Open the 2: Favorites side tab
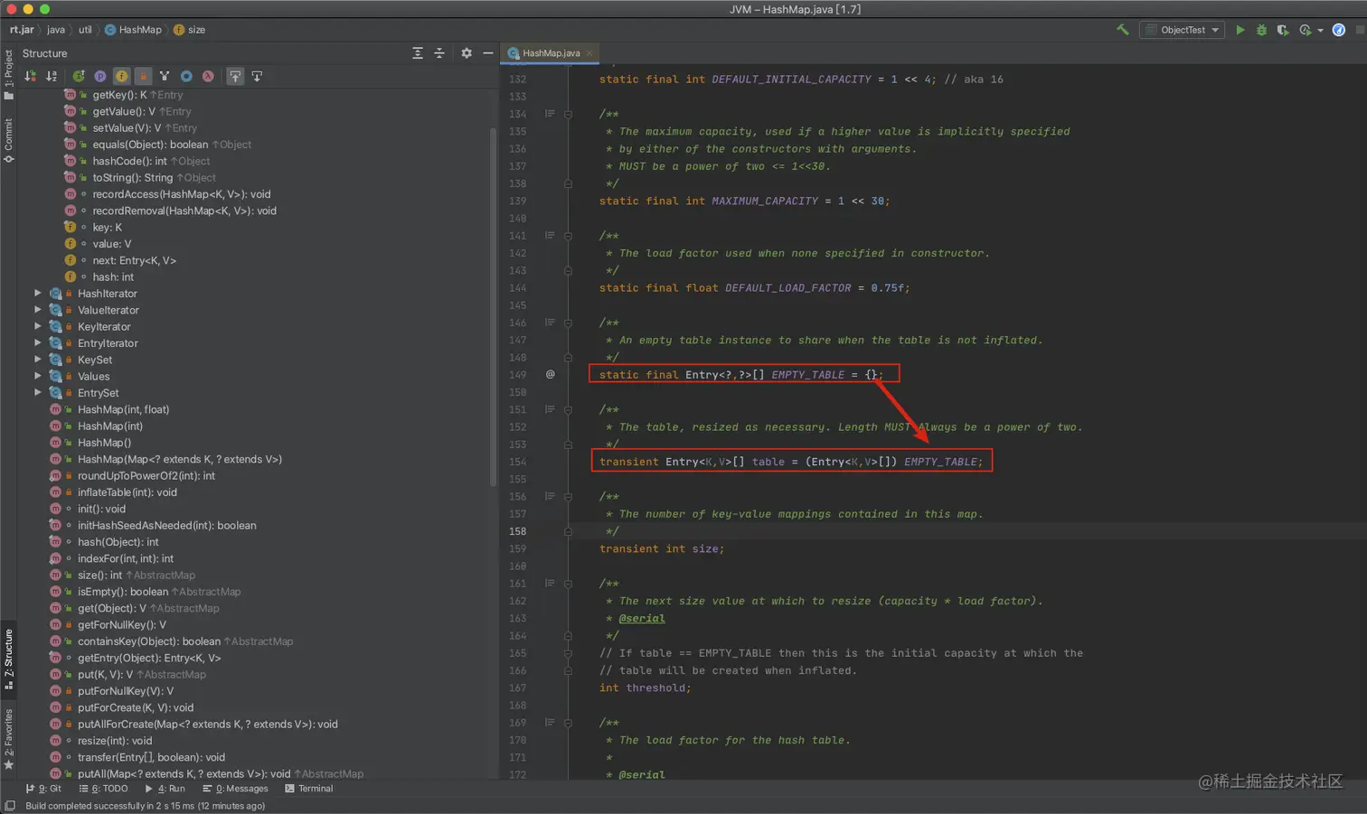Viewport: 1367px width, 814px height. tap(8, 739)
